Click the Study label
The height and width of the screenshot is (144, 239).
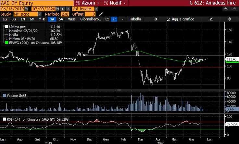pyautogui.click(x=6, y=14)
